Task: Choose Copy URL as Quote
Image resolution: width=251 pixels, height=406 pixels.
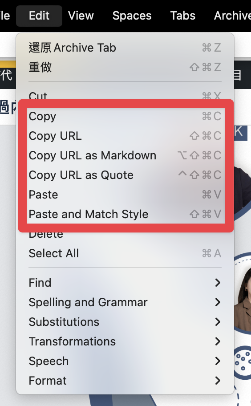Action: click(x=125, y=175)
